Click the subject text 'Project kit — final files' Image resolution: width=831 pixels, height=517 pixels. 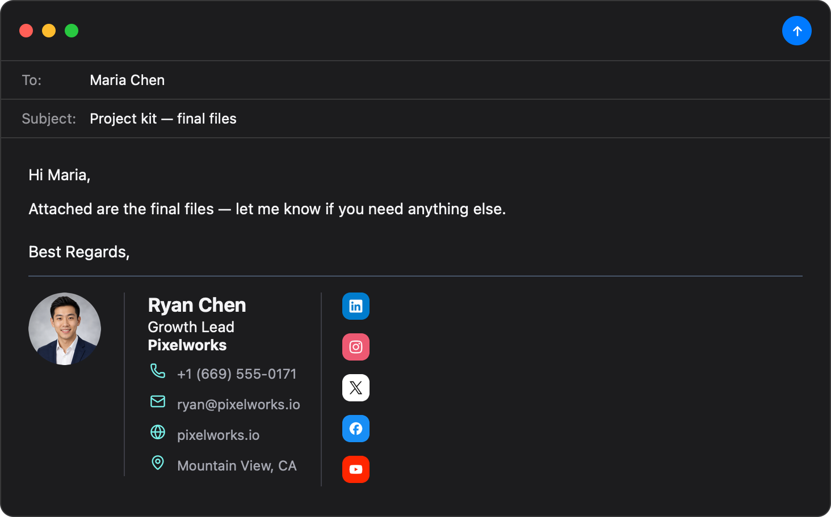(163, 118)
